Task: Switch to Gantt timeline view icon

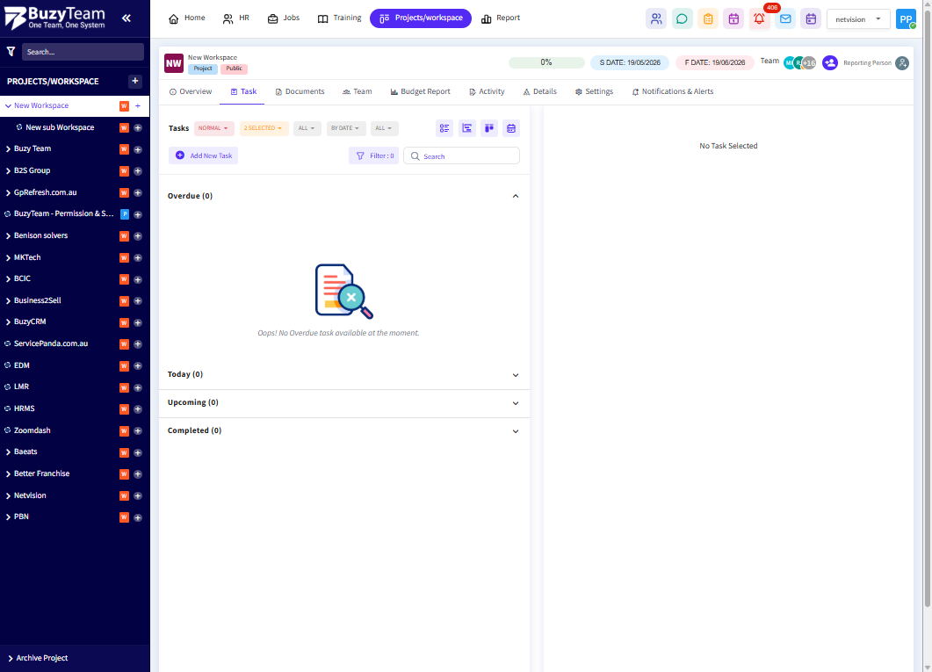Action: point(467,128)
